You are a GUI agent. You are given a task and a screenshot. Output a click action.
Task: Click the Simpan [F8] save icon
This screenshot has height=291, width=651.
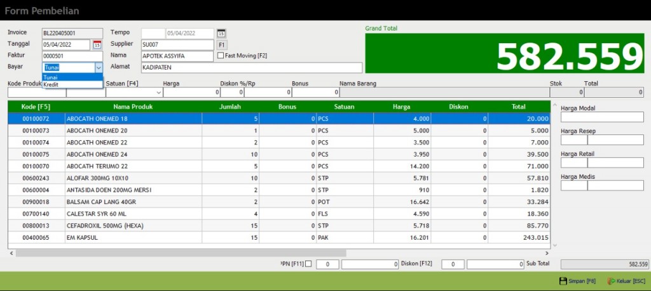pyautogui.click(x=563, y=281)
